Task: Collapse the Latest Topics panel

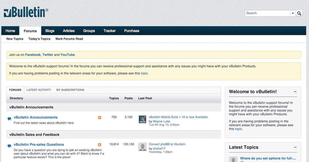Action: tap(295, 147)
